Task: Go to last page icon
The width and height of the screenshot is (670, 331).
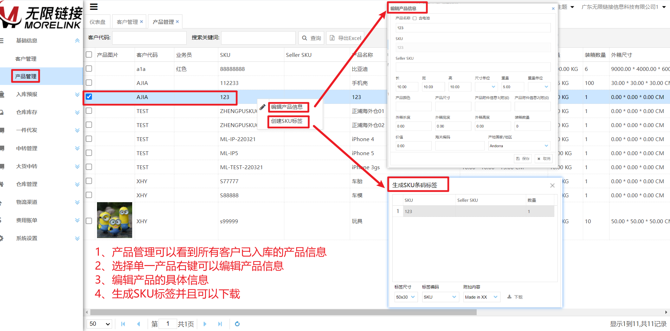Action: [x=220, y=324]
